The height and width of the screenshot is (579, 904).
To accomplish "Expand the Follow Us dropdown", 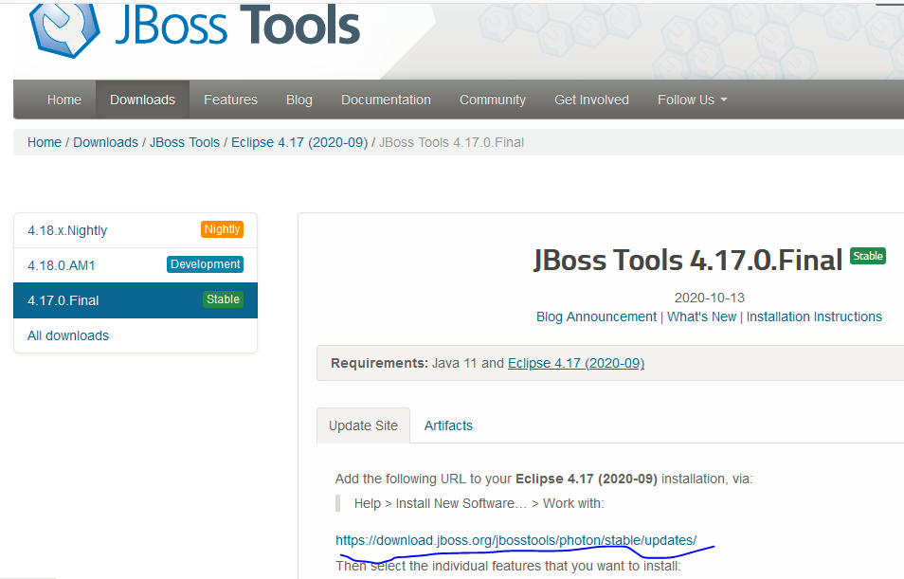I will click(692, 100).
